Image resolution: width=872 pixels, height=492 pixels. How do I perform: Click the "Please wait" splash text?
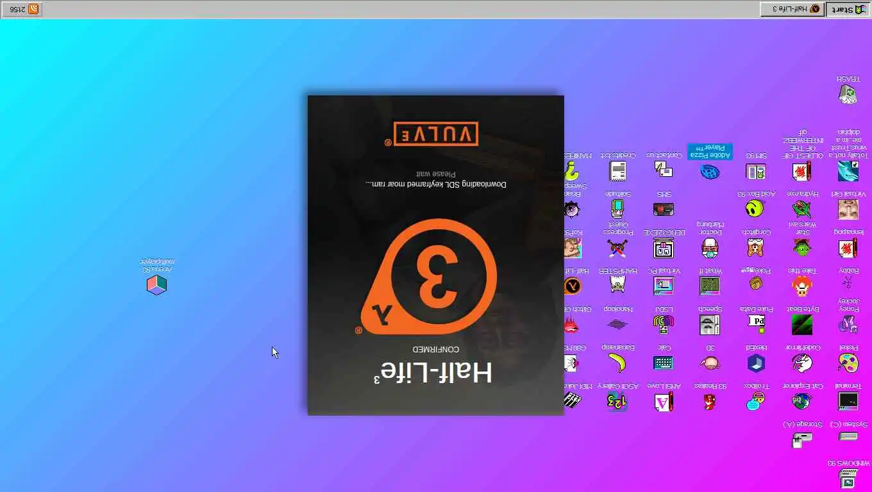[x=435, y=174]
